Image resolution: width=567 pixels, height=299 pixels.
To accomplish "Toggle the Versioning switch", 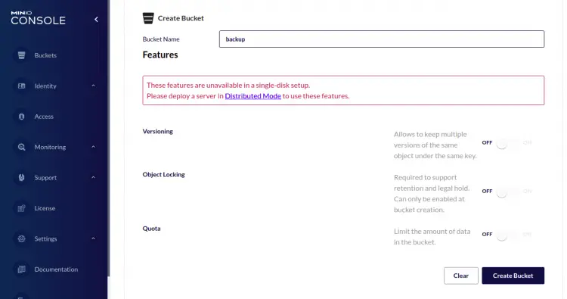I will click(507, 143).
